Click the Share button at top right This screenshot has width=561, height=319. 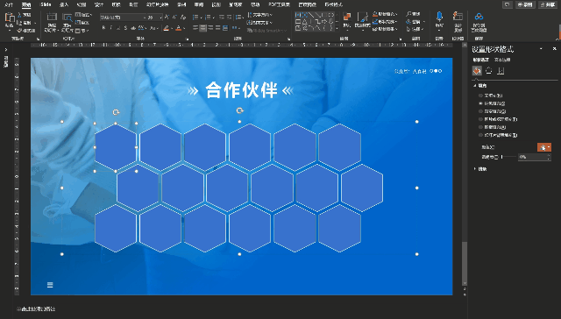click(x=548, y=4)
